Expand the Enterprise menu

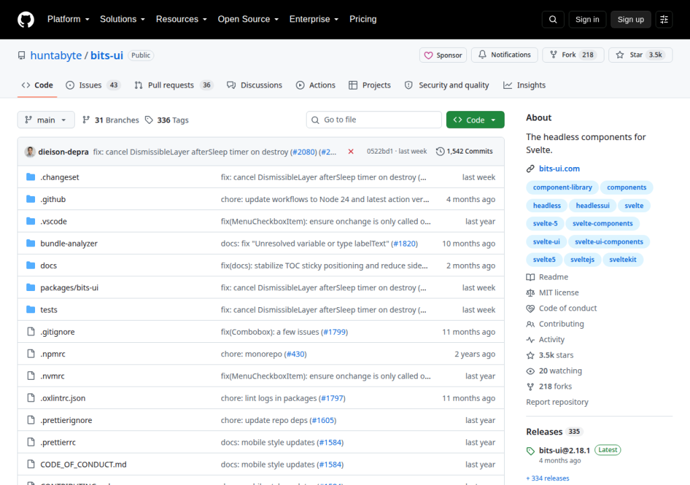(x=314, y=20)
